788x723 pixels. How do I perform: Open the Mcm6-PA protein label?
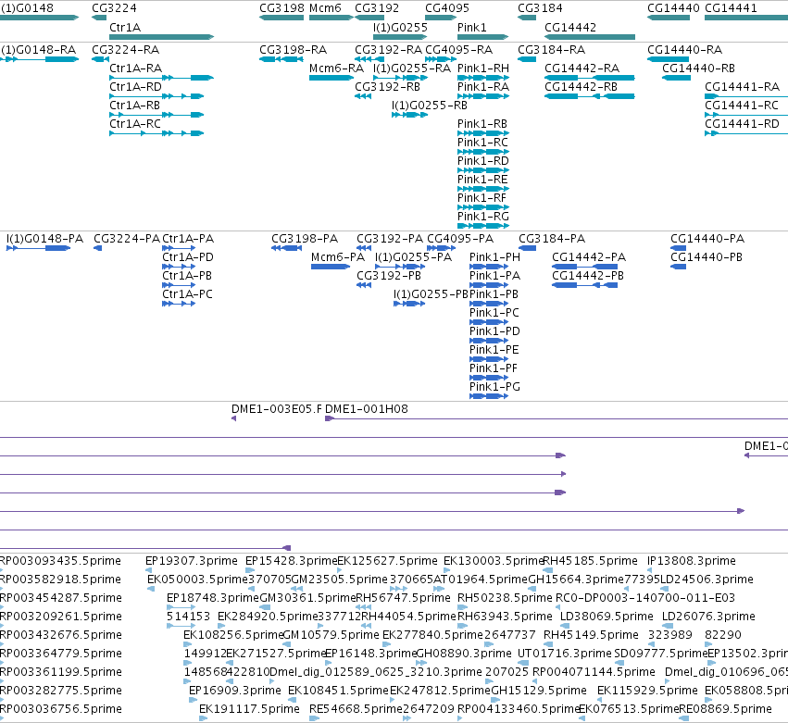point(338,257)
